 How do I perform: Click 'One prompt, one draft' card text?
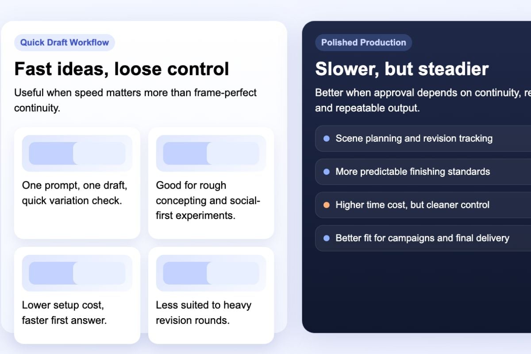coord(74,193)
